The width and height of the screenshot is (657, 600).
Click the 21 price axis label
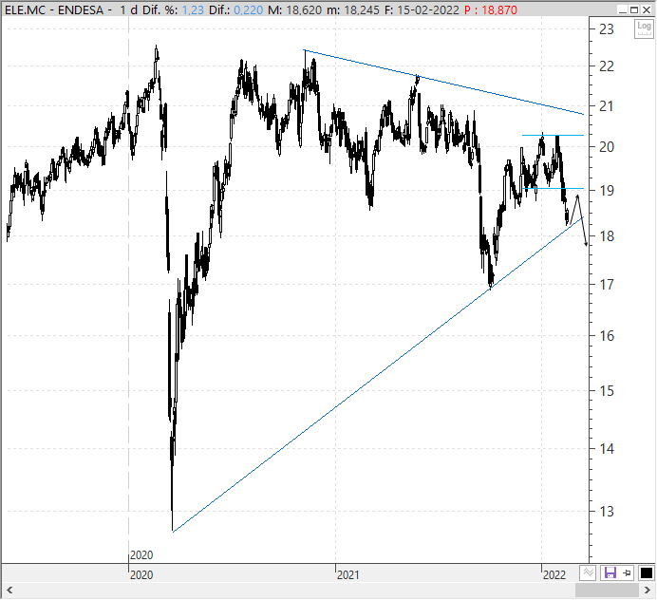point(607,106)
